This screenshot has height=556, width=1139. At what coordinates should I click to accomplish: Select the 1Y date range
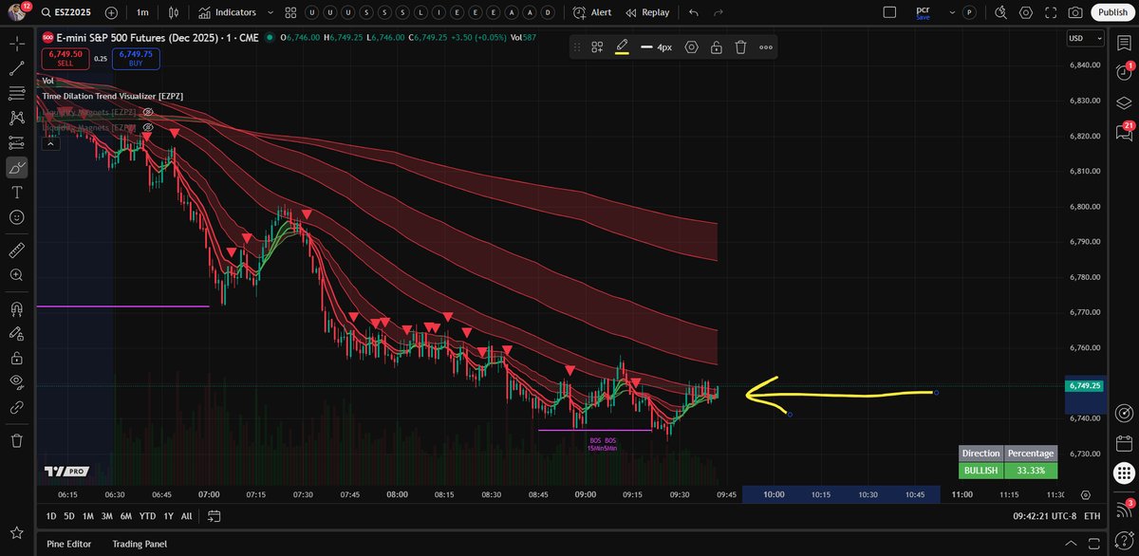click(x=168, y=516)
